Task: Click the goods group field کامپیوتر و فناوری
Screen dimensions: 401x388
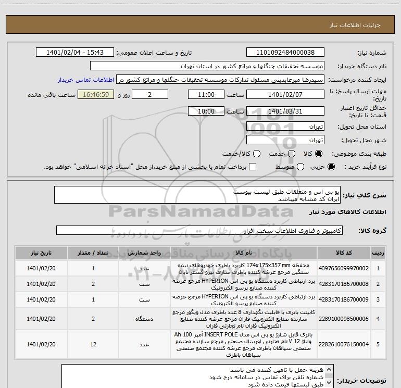Action: point(199,230)
